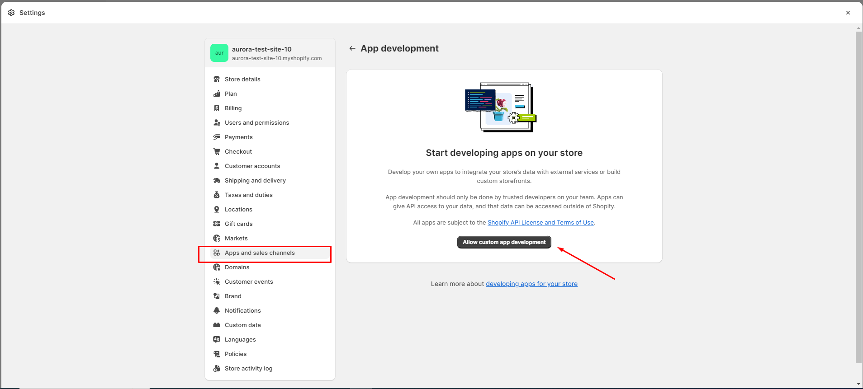Click the Checkout cart icon

point(217,151)
